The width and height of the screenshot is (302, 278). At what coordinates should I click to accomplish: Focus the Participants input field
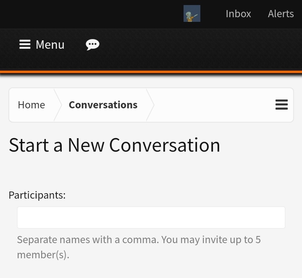(151, 218)
